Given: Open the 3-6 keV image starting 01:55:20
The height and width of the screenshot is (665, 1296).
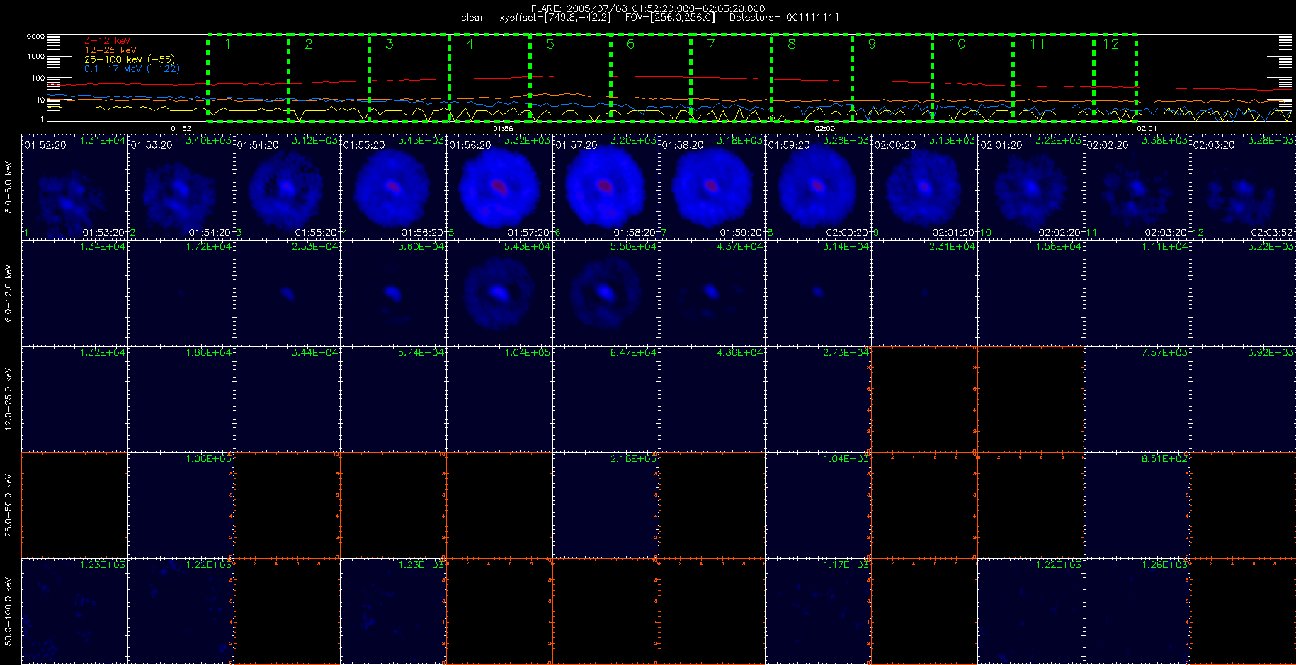Looking at the screenshot, I should pos(393,187).
